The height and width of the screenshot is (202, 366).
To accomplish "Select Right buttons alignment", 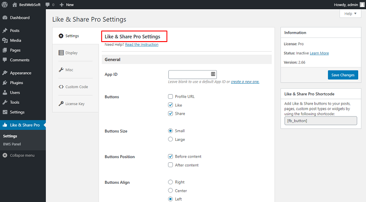I will click(170, 182).
